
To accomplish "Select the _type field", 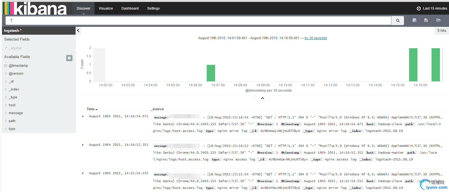I will (x=13, y=97).
